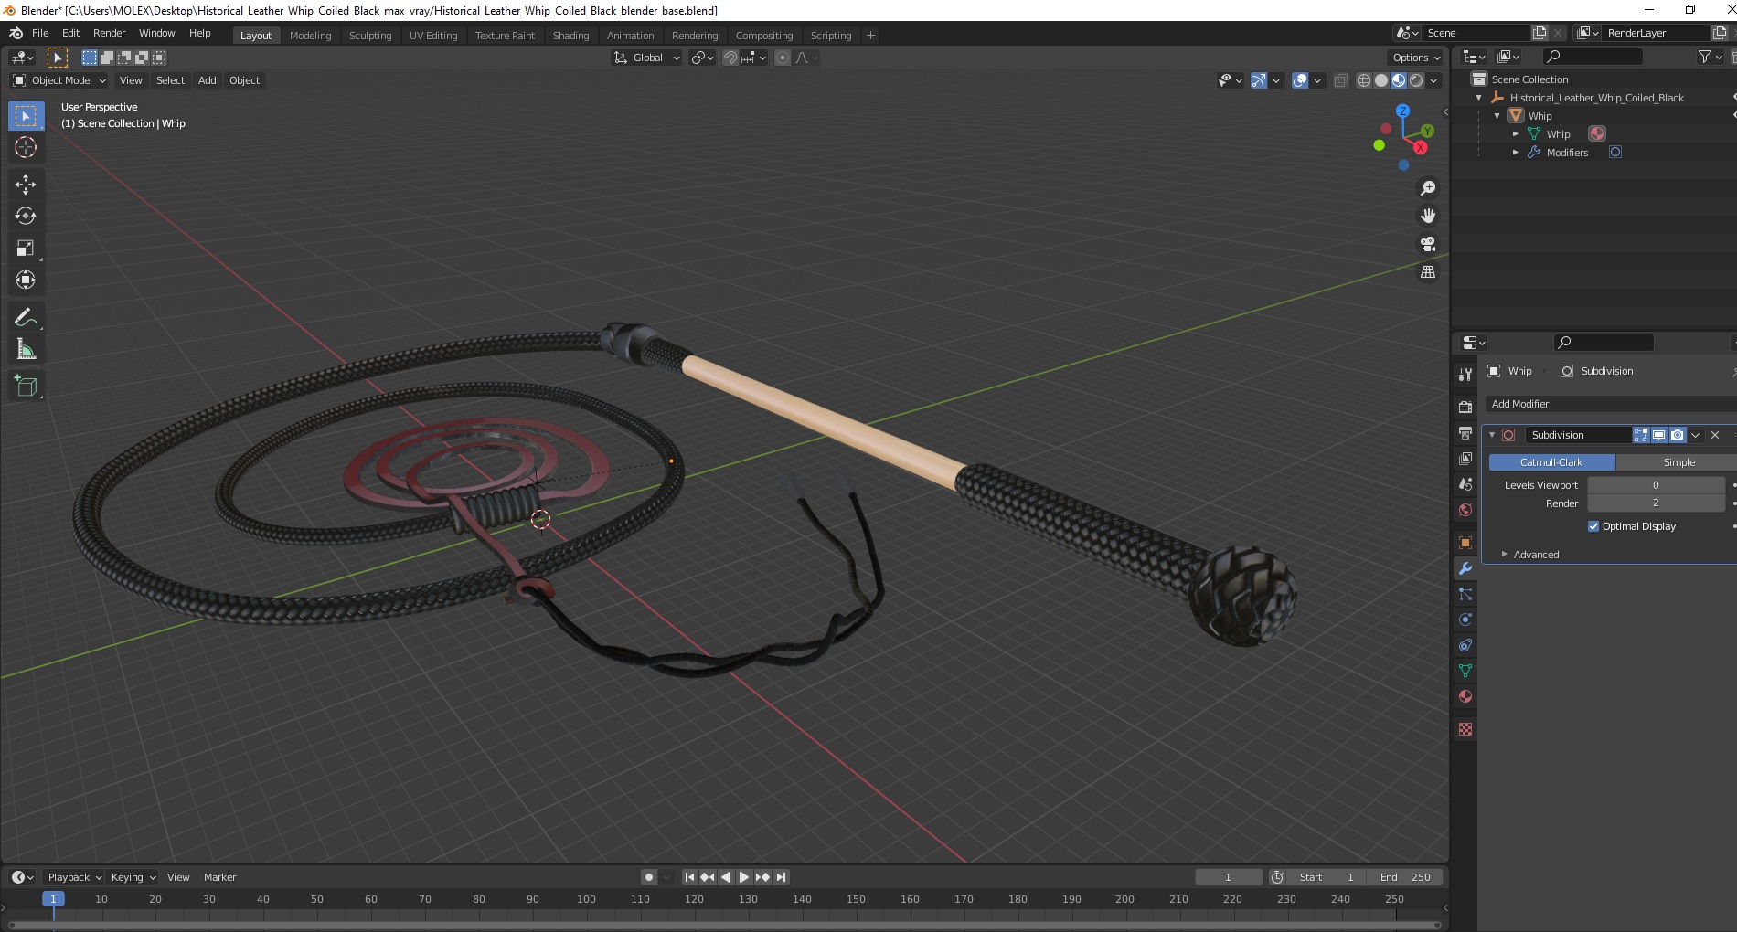
Task: Open the Options dropdown
Action: tap(1416, 58)
